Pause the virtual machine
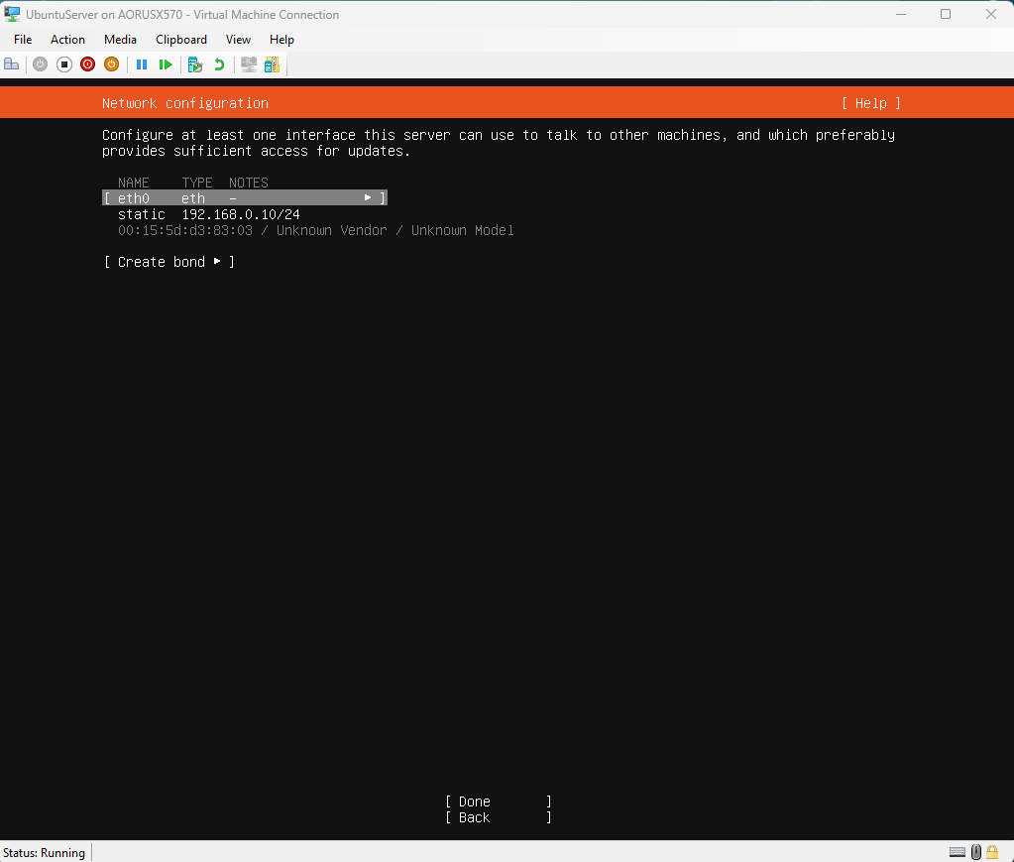This screenshot has height=862, width=1014. click(142, 64)
